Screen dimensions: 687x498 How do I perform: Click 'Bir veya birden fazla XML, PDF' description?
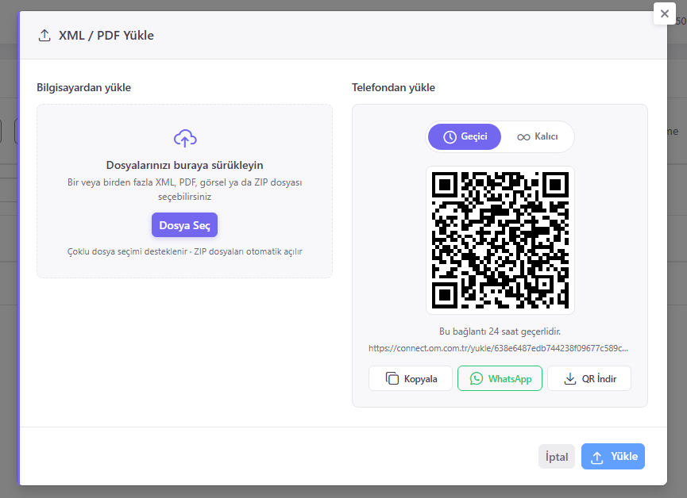coord(185,190)
